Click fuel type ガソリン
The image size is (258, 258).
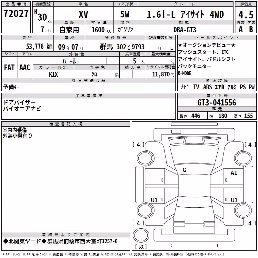125,29
